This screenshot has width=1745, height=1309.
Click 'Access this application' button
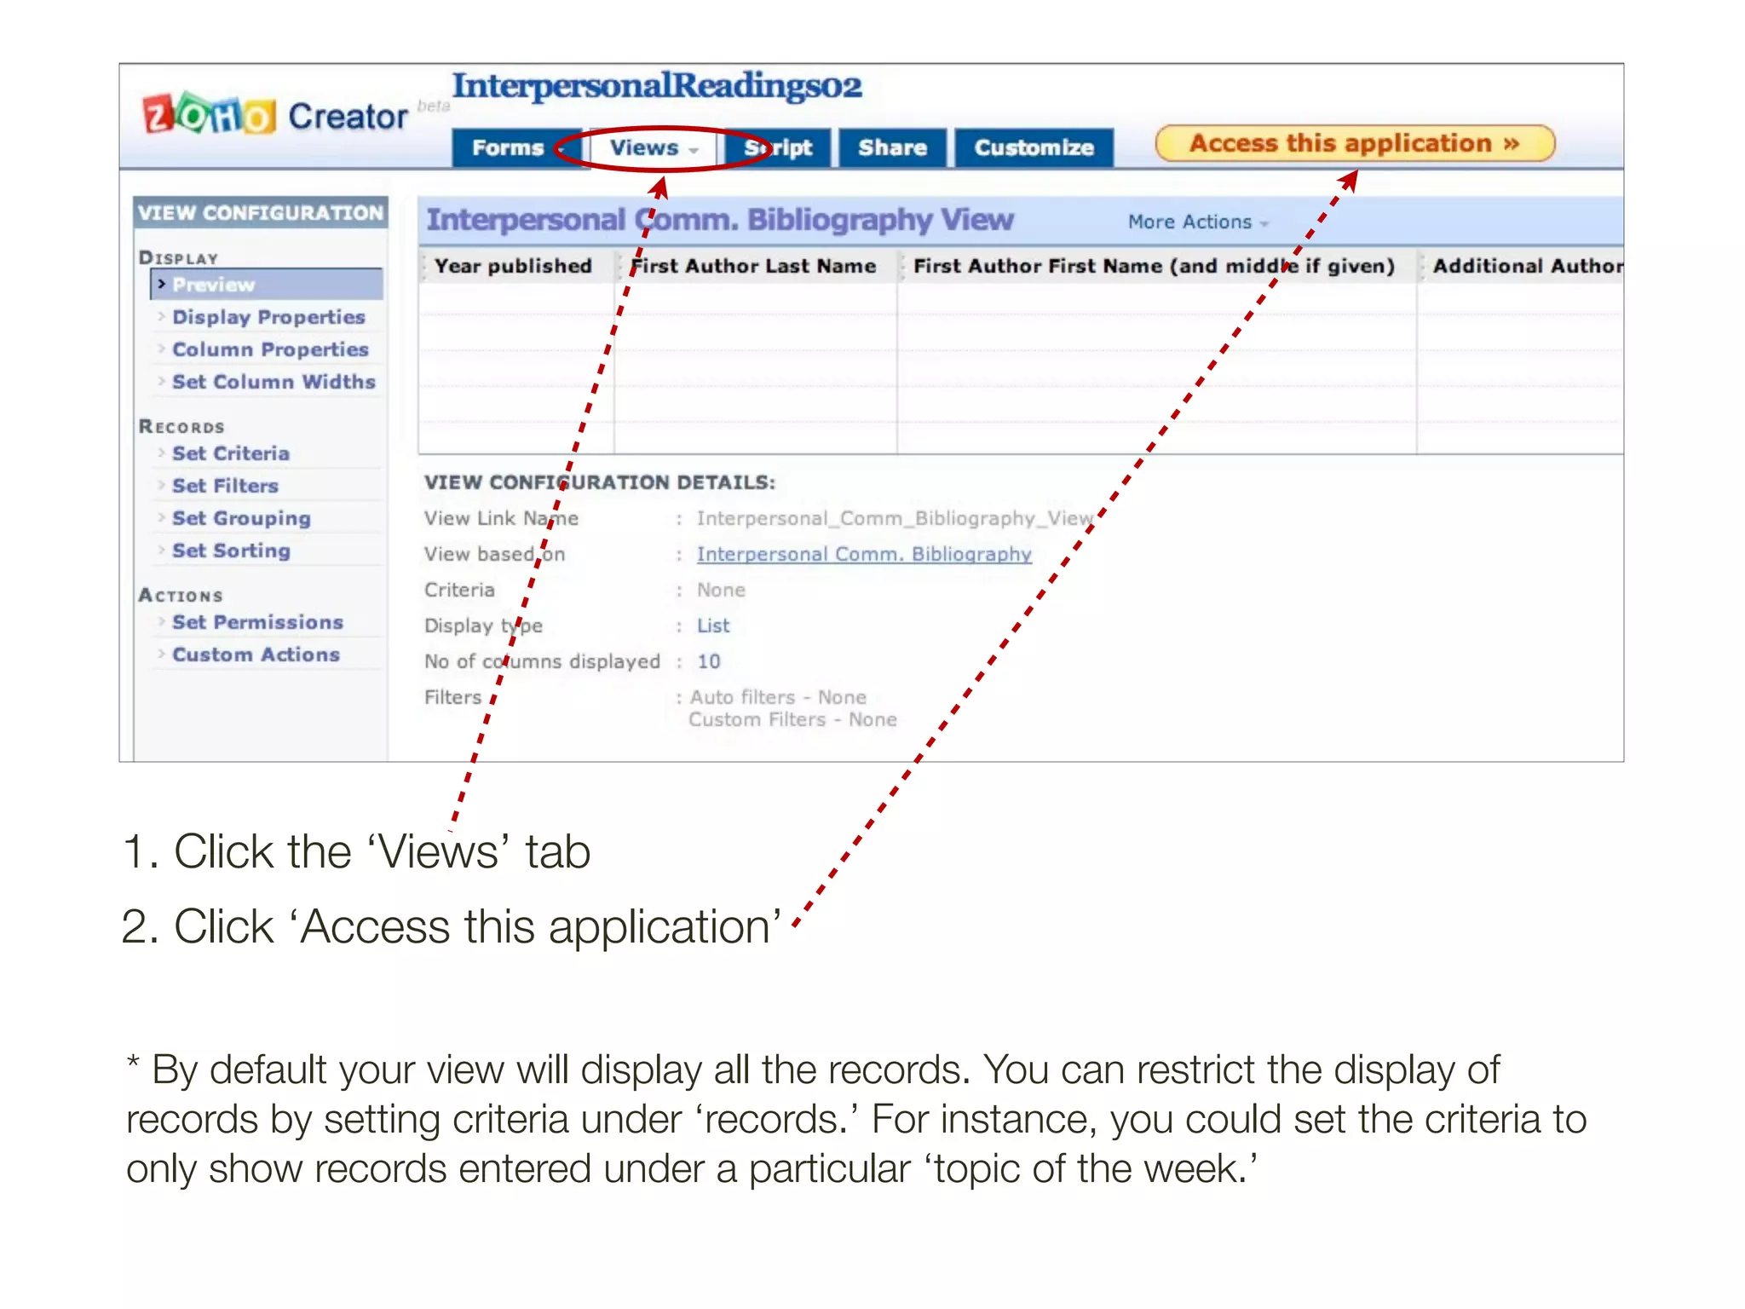click(x=1355, y=143)
